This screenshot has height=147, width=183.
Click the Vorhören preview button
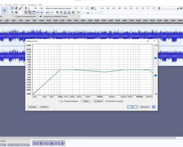click(x=44, y=107)
